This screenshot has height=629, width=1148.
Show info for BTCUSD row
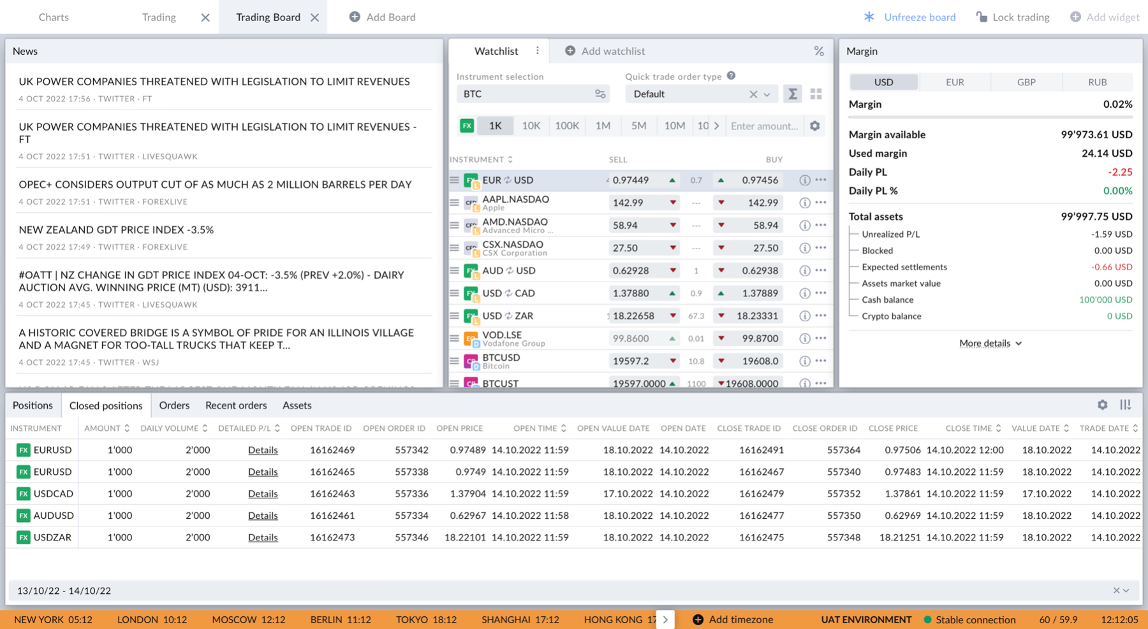pyautogui.click(x=805, y=361)
